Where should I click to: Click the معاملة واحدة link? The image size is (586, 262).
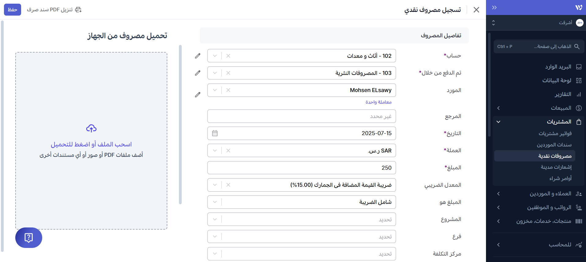point(378,102)
